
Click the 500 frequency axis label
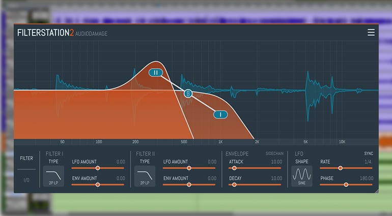[184, 142]
